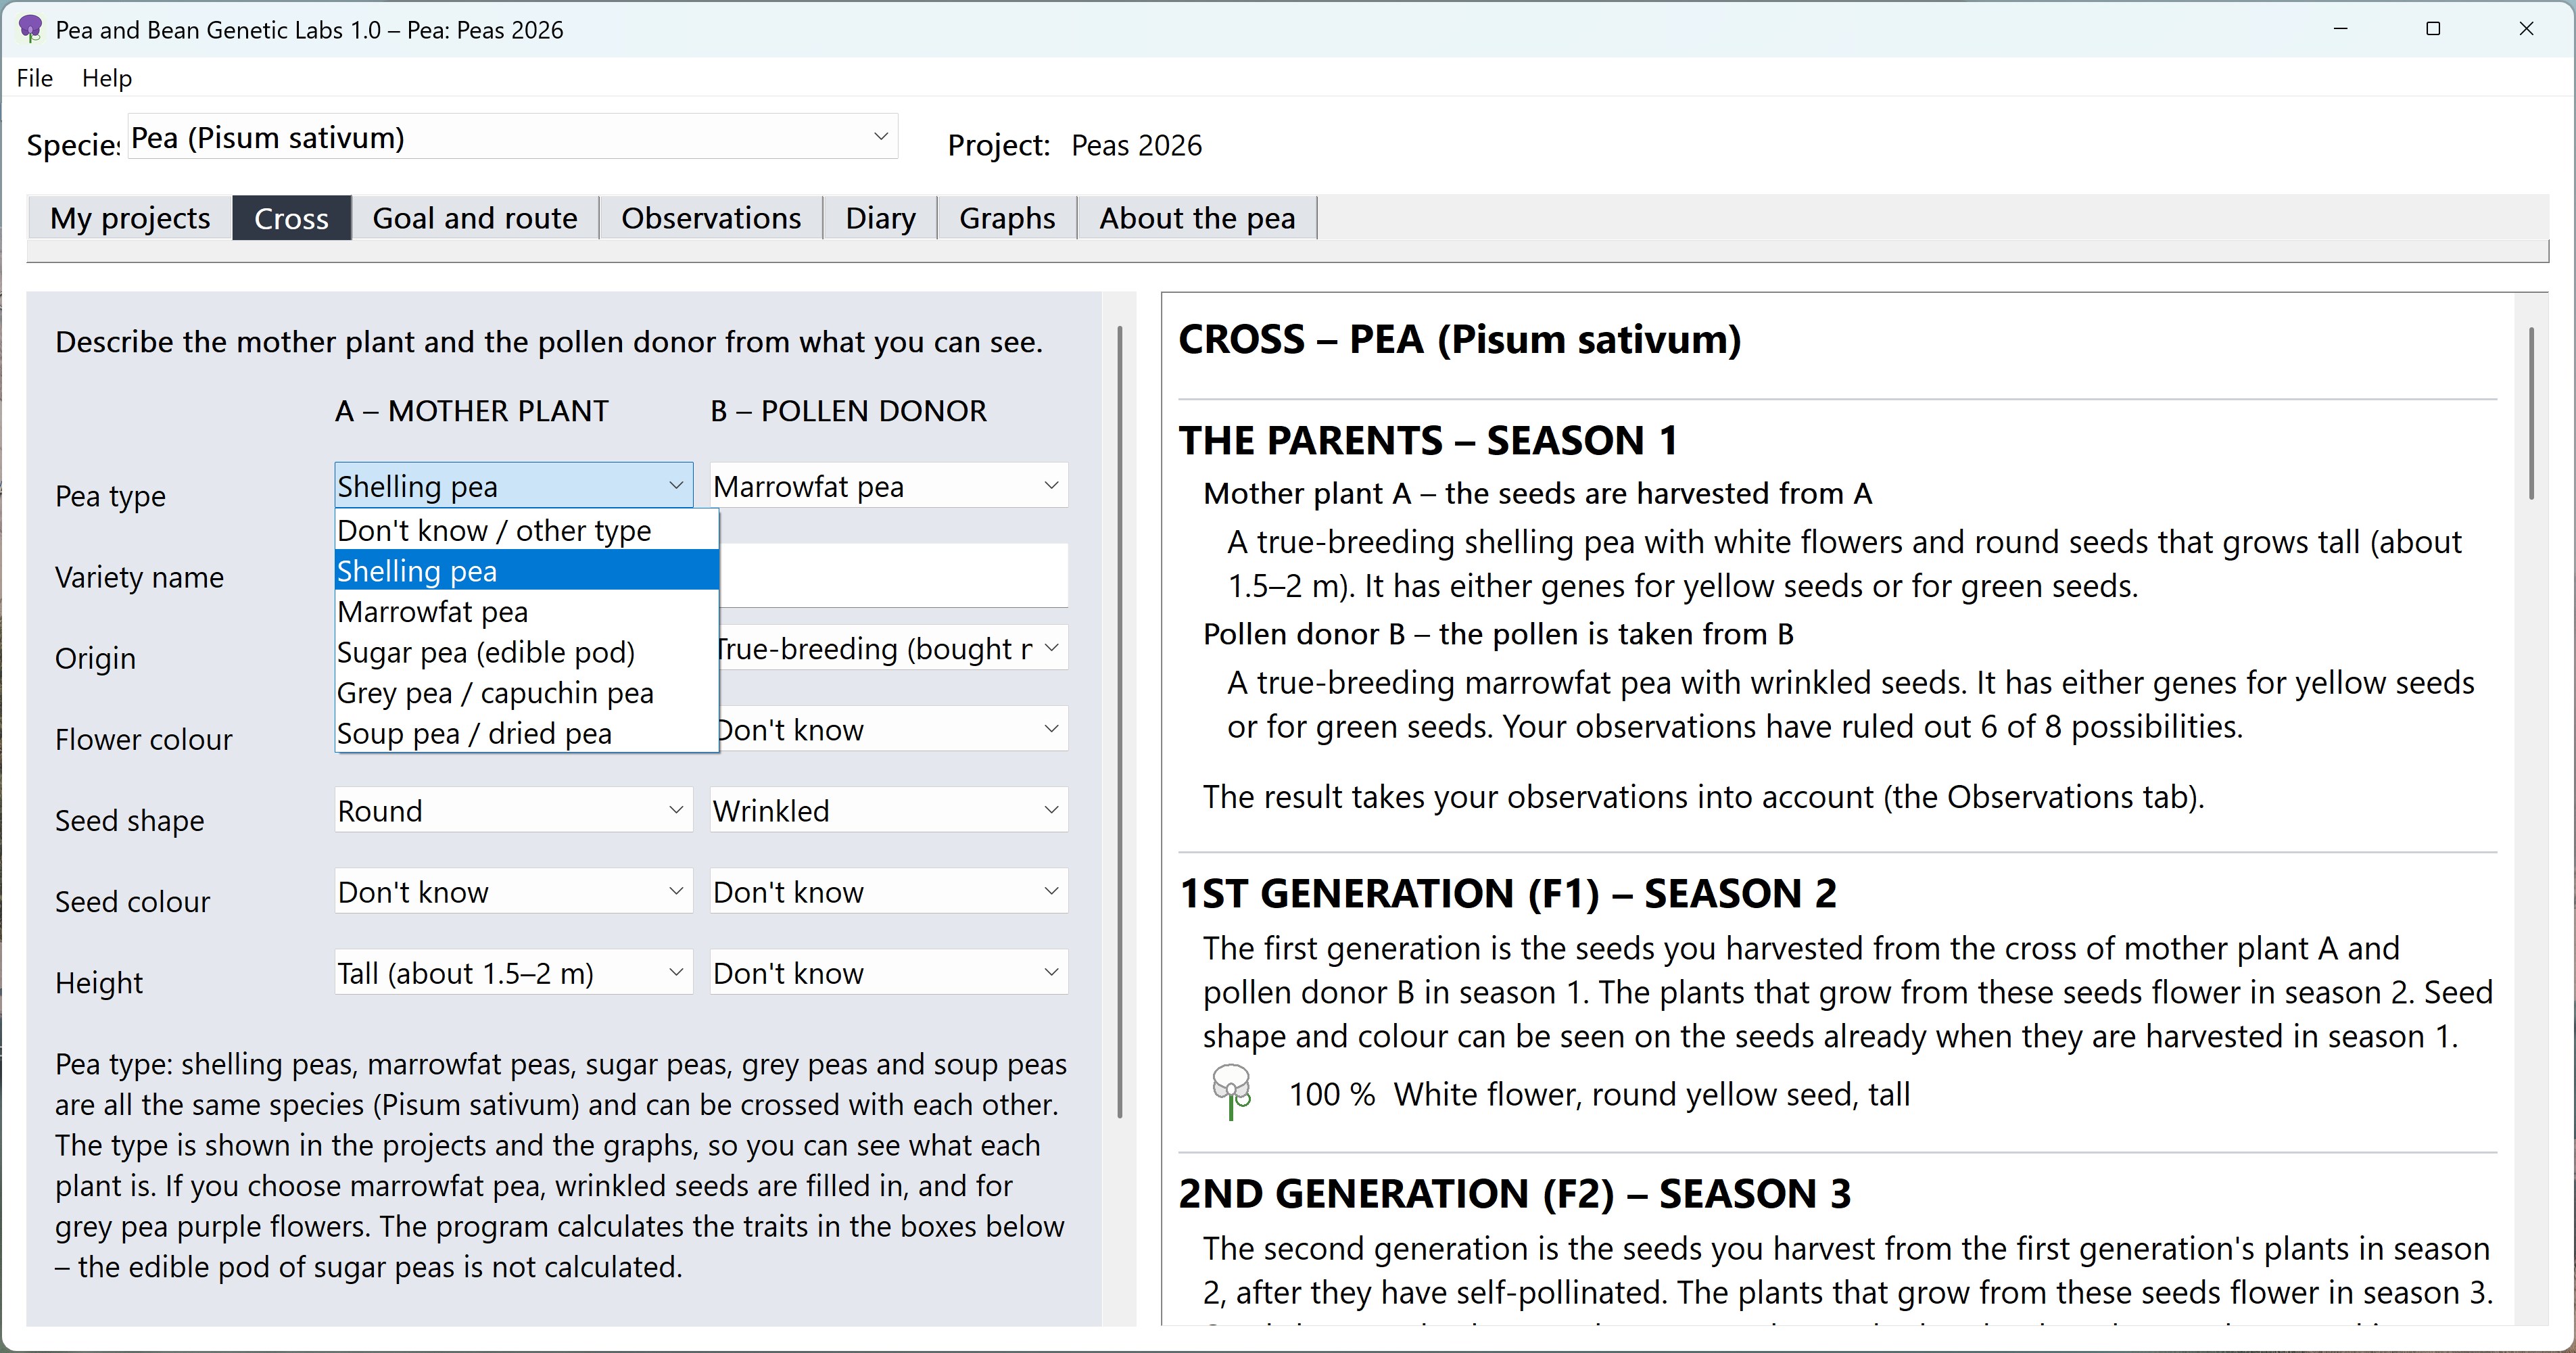Collapse the mother plant Pea type dropdown
Viewport: 2576px width, 1353px height.
tap(514, 486)
